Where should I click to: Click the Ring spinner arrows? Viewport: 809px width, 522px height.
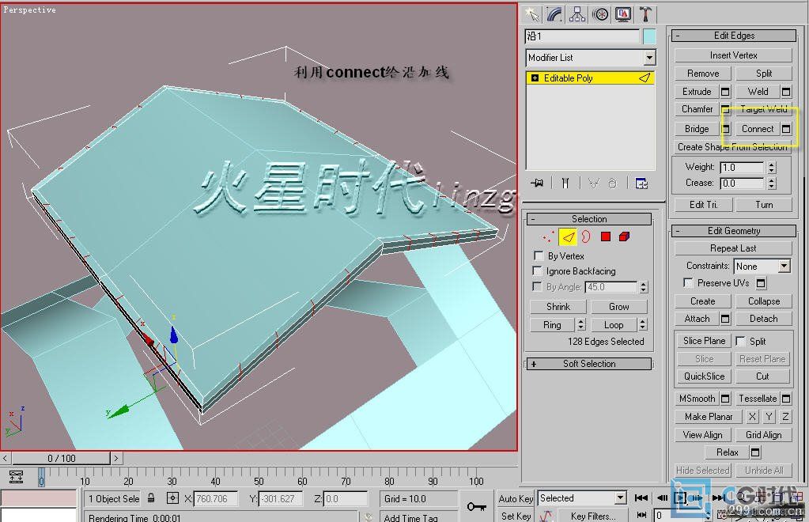581,324
